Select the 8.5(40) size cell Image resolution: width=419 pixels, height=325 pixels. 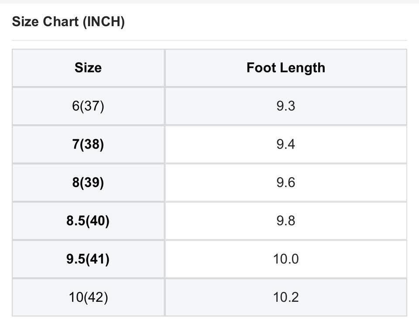pyautogui.click(x=88, y=221)
